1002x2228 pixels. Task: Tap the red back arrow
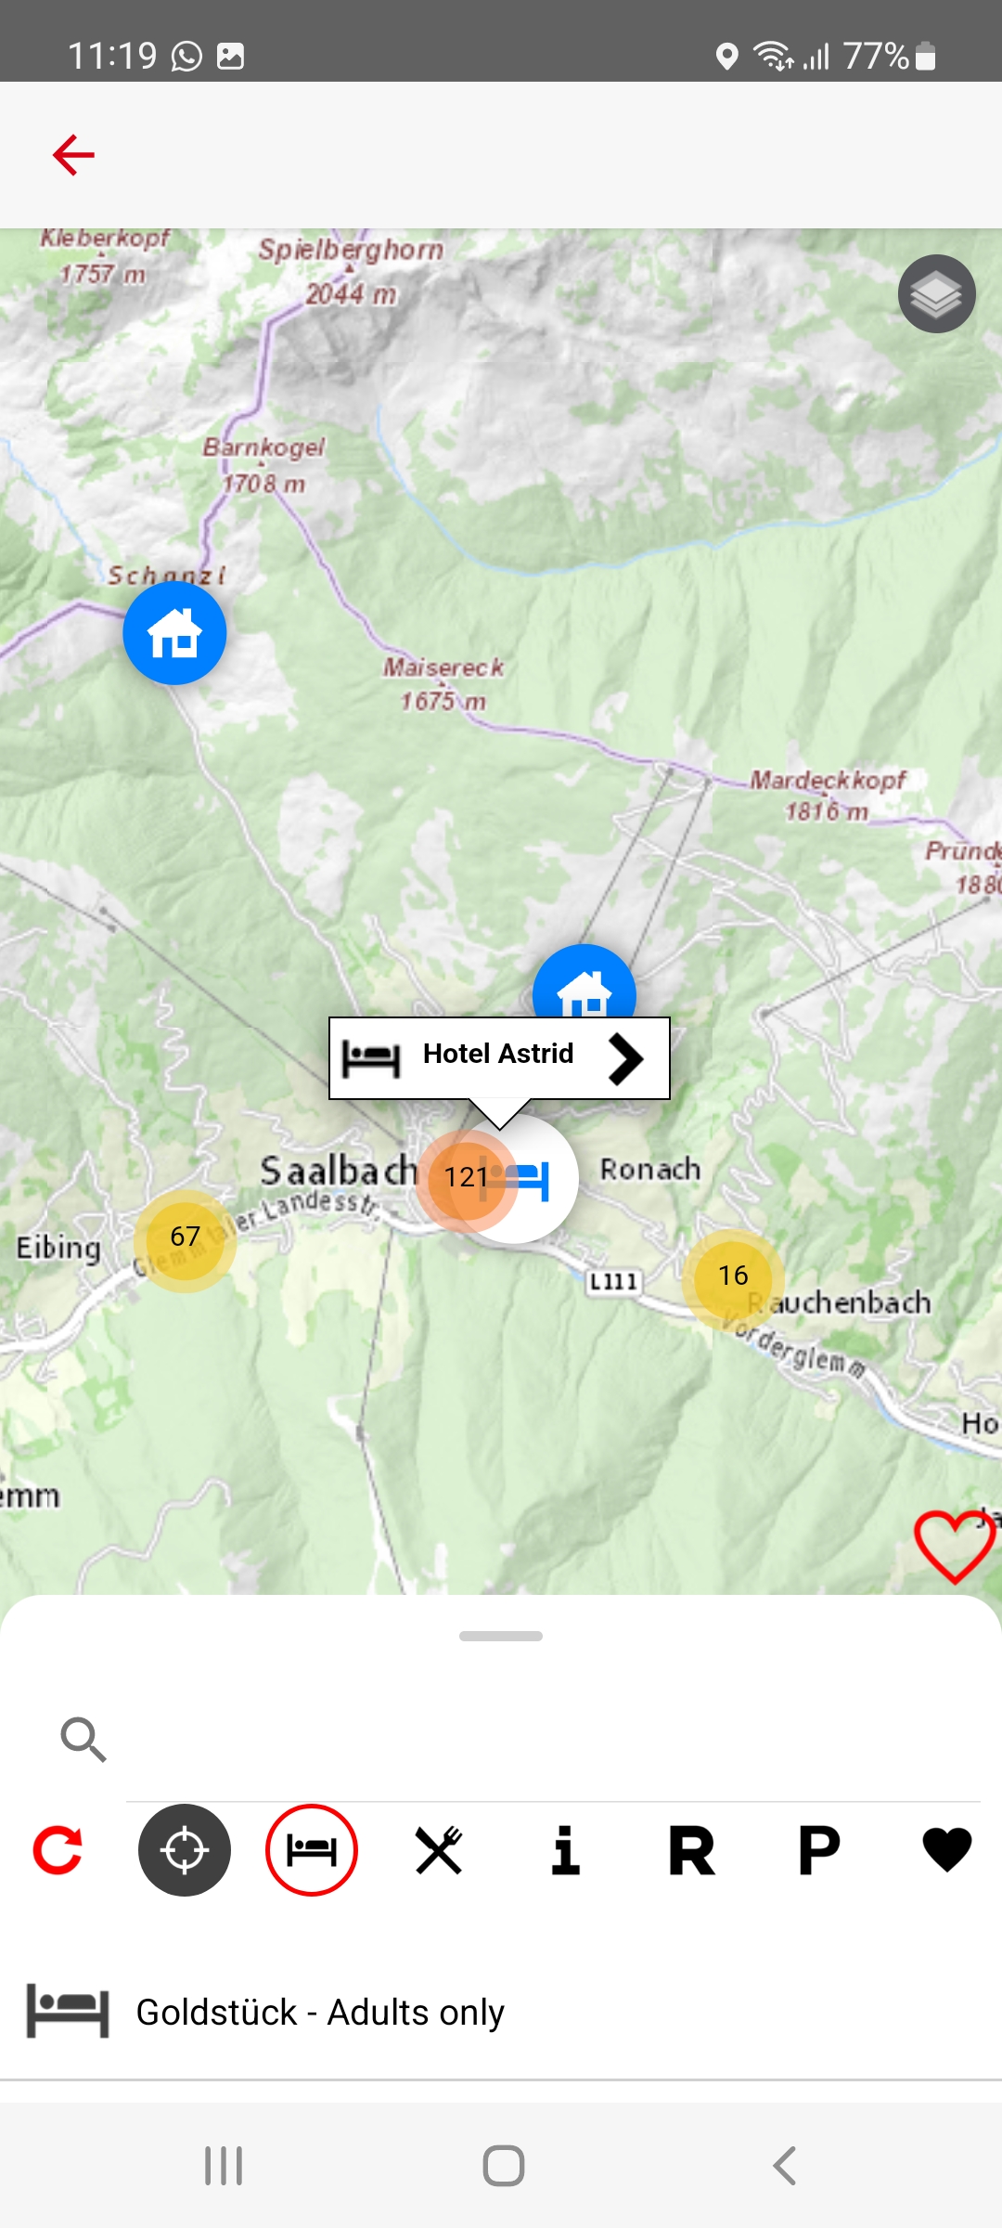click(73, 155)
